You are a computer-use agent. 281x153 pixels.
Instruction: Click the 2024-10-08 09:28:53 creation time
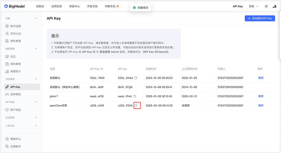[x=159, y=78]
